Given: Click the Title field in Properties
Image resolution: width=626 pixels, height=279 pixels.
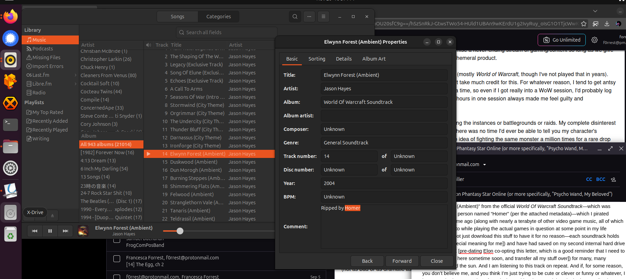Looking at the screenshot, I should 384,75.
